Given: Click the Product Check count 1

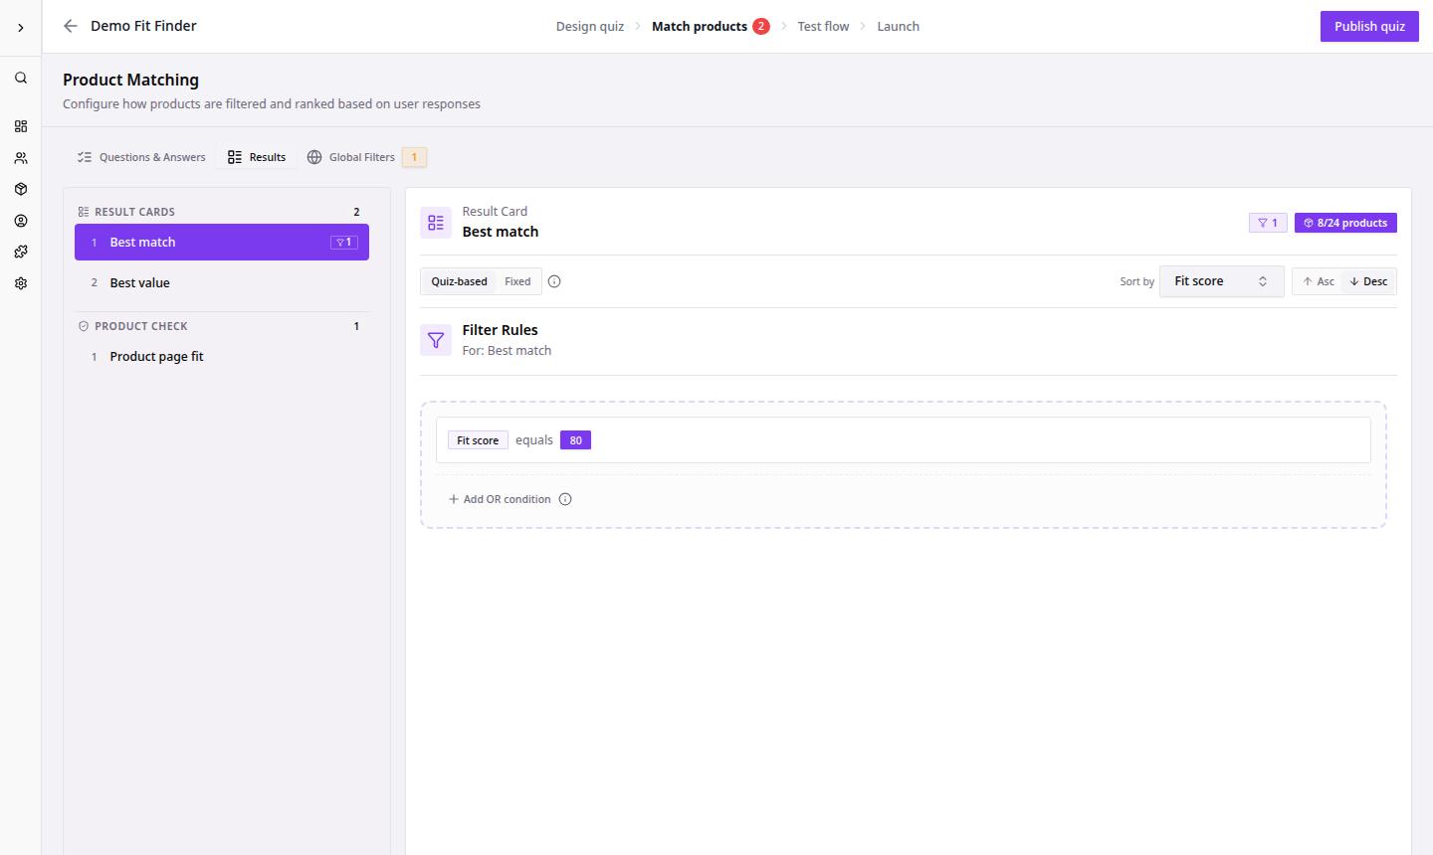Looking at the screenshot, I should 356,326.
